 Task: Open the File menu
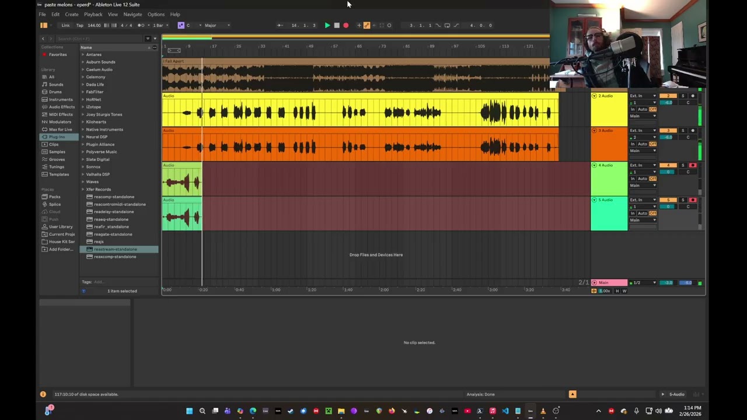[42, 14]
